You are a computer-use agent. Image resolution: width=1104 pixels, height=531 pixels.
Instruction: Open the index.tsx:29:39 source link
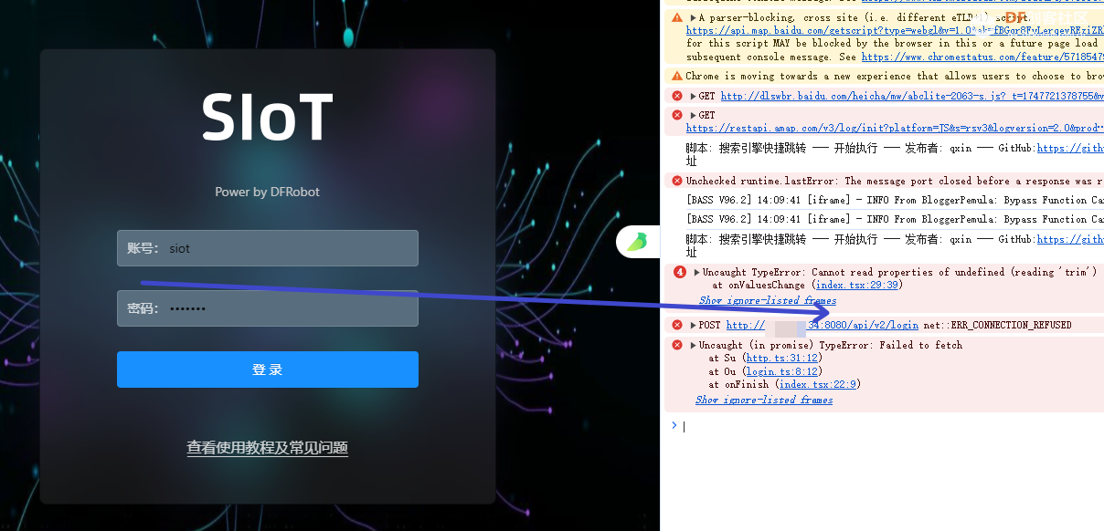click(858, 286)
